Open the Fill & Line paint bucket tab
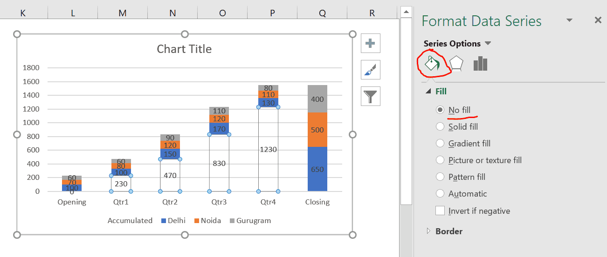Screen dimensions: 607x257 (432, 64)
